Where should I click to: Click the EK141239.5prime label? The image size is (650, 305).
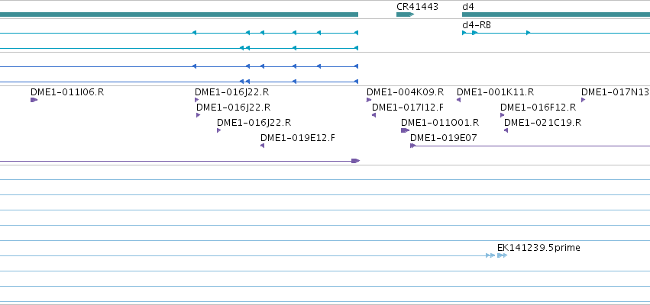(538, 248)
